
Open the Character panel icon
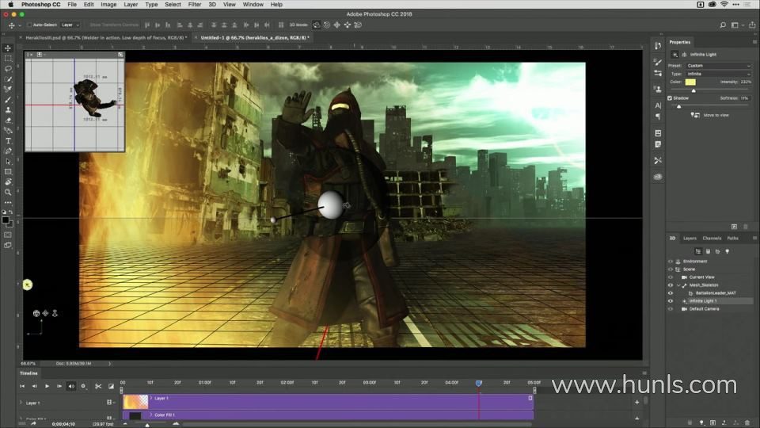click(658, 105)
